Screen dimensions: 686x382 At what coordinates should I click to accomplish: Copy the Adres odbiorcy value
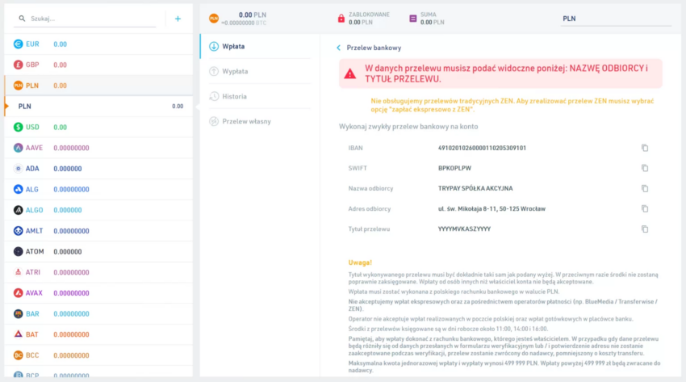point(645,208)
